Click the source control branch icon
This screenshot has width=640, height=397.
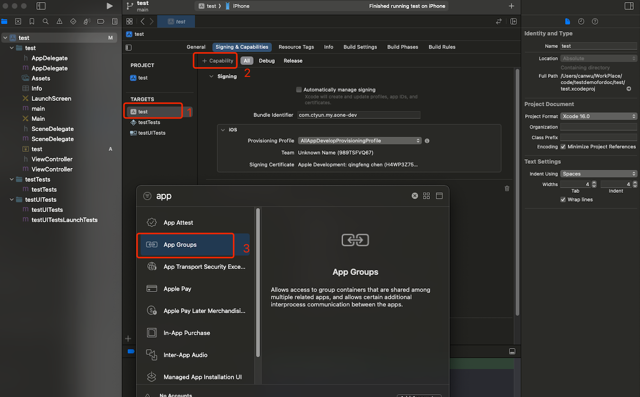129,6
